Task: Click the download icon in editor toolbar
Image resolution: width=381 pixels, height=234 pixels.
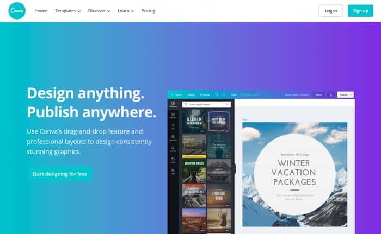Action: pos(331,94)
